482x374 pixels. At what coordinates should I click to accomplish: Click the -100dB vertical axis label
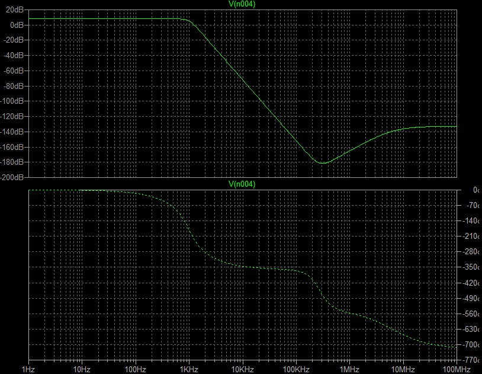(x=12, y=101)
